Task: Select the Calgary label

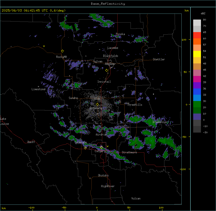Action: pos(100,151)
